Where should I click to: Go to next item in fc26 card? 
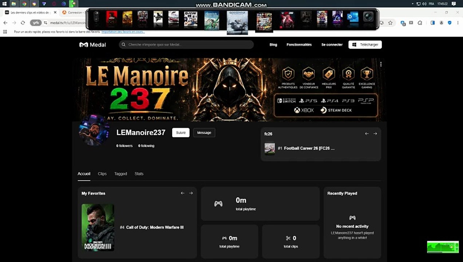(x=375, y=134)
